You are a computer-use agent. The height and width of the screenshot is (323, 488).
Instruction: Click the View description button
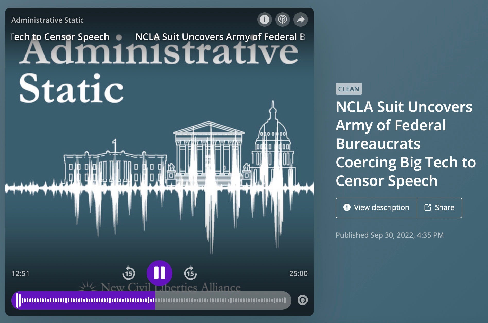pos(376,208)
